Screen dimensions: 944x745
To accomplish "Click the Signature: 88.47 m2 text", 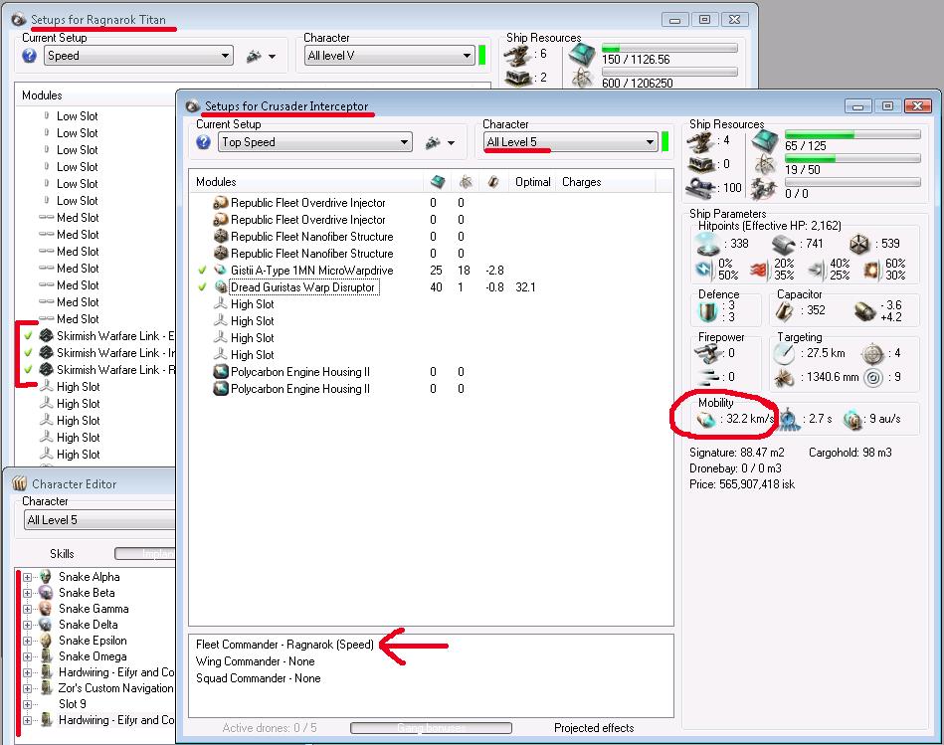I will tap(737, 453).
